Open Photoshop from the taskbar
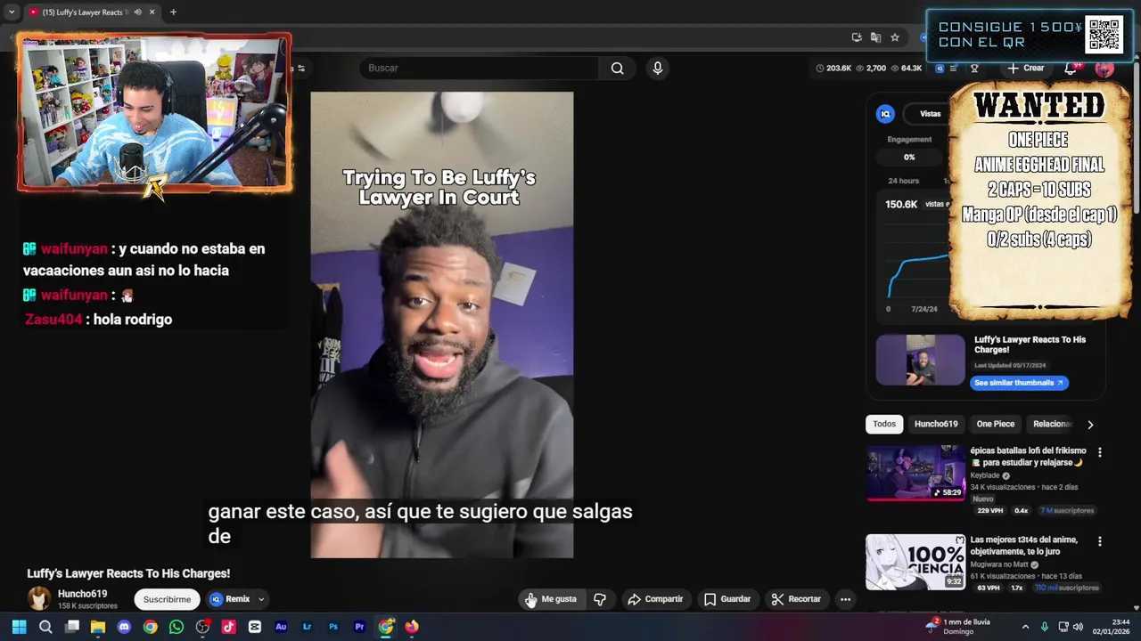This screenshot has width=1141, height=641. (x=333, y=627)
